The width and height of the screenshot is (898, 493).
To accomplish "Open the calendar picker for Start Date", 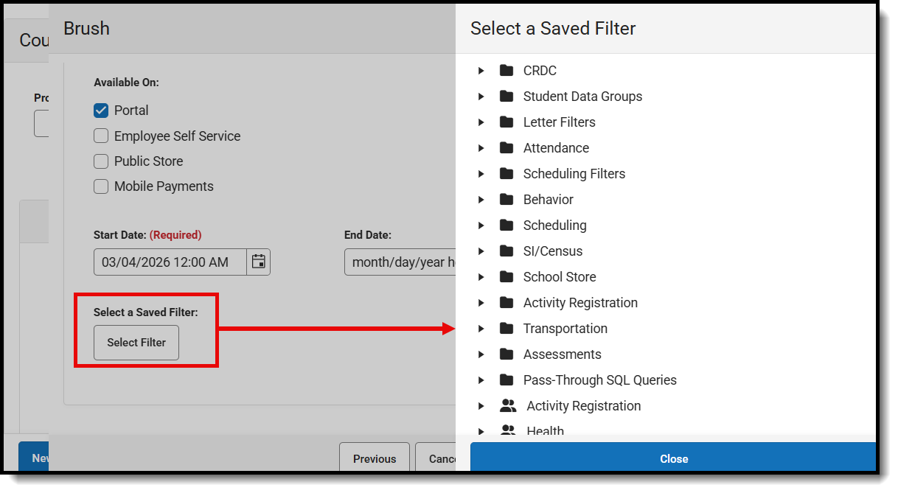I will pos(259,262).
